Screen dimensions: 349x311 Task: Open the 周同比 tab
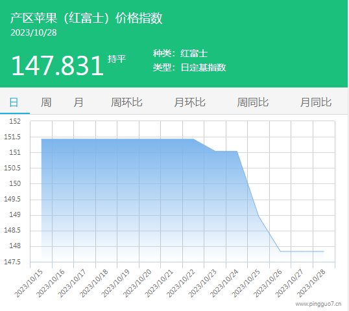point(253,102)
